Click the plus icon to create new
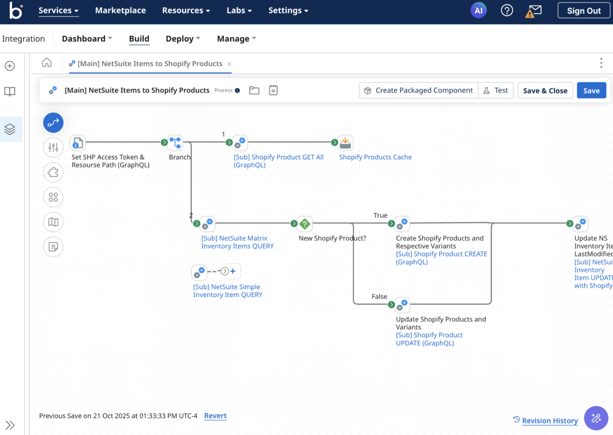The width and height of the screenshot is (613, 435). tap(10, 66)
